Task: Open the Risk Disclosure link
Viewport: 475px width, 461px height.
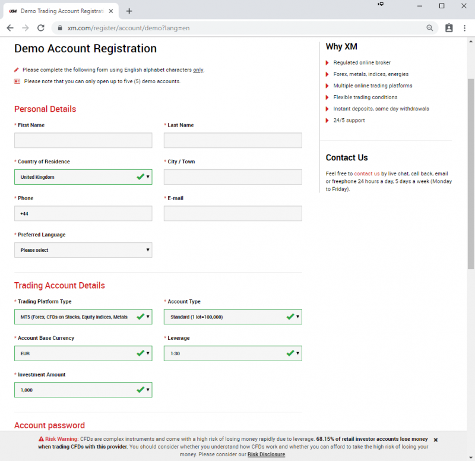Action: (266, 454)
